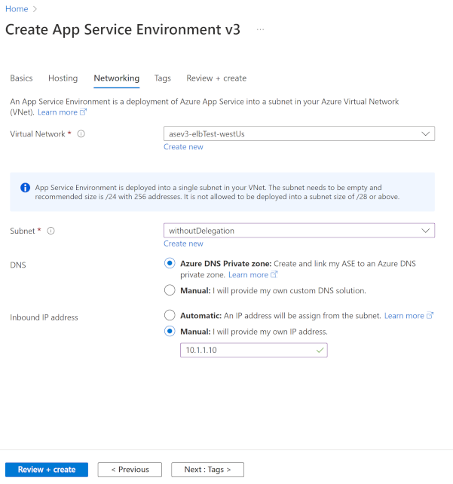
Task: Select Manual inbound IP address option
Action: pyautogui.click(x=170, y=332)
